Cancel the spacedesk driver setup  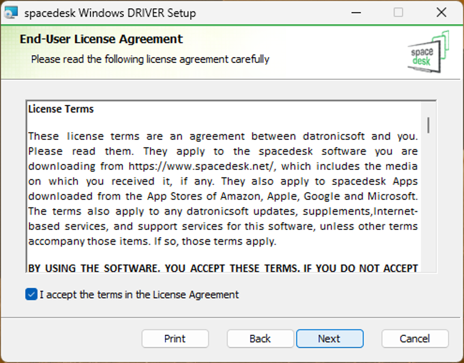(x=415, y=338)
